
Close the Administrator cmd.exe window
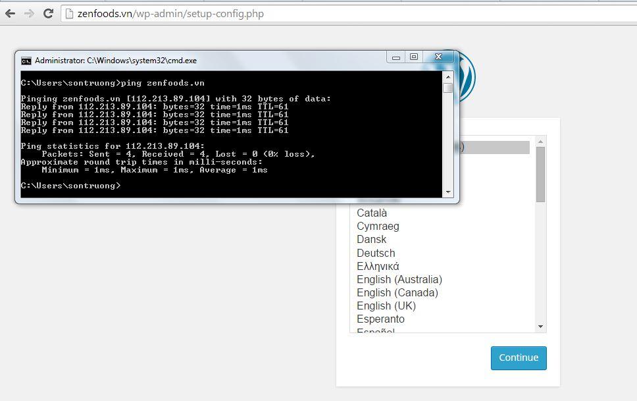[438, 57]
